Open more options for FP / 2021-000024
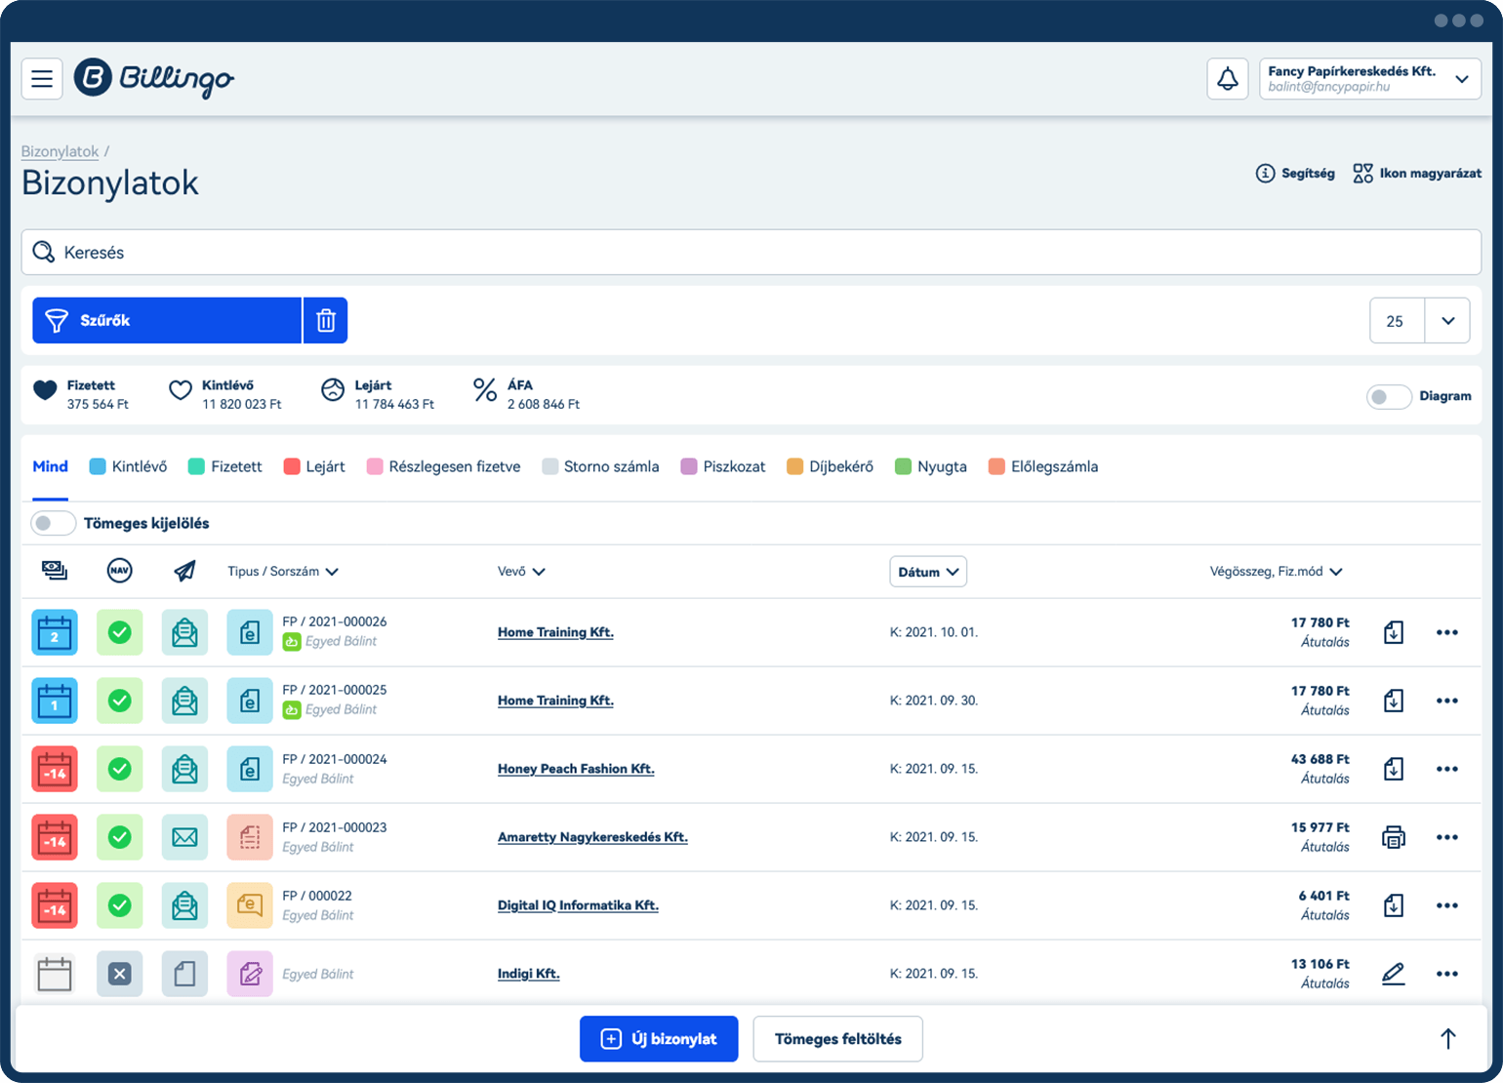This screenshot has height=1083, width=1503. pyautogui.click(x=1447, y=769)
